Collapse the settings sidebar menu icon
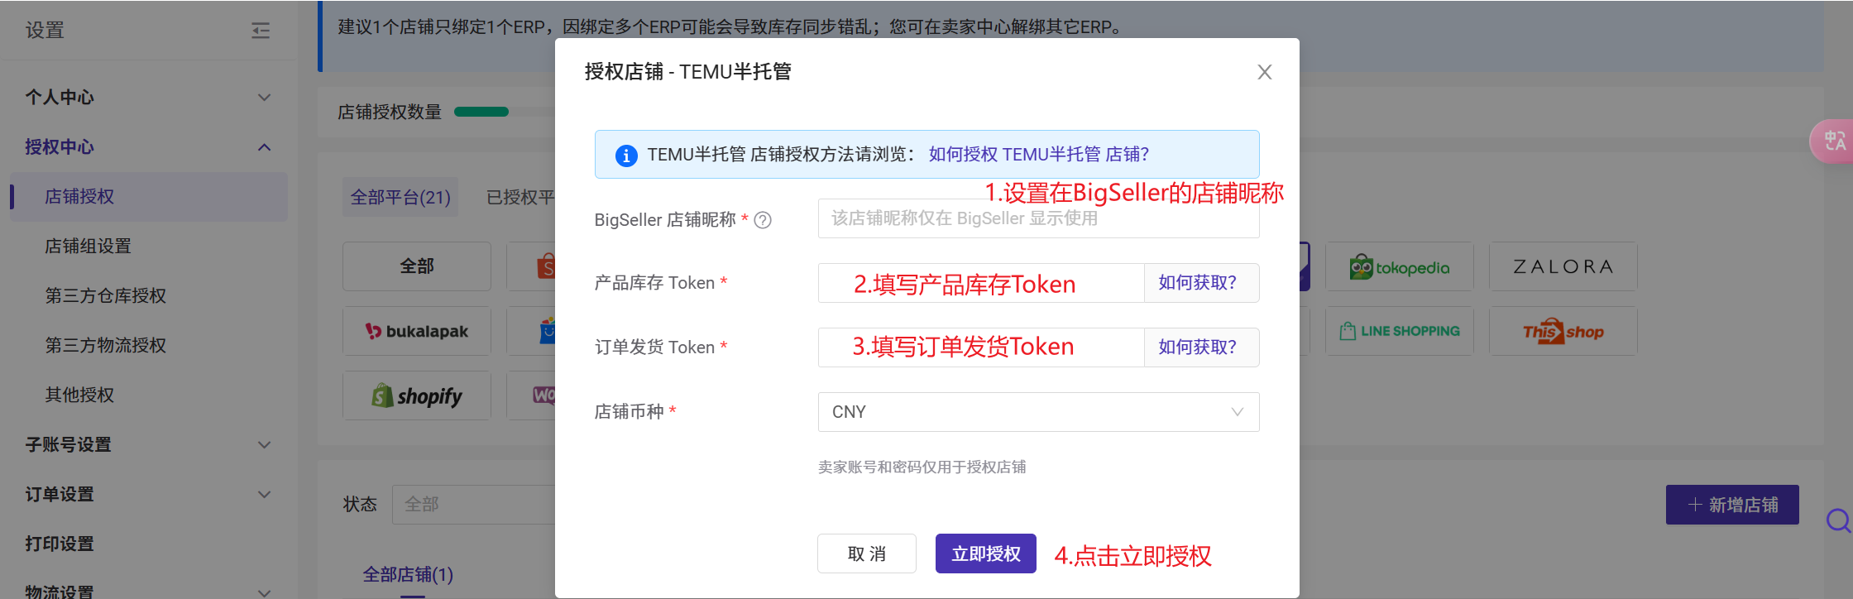 tap(261, 31)
